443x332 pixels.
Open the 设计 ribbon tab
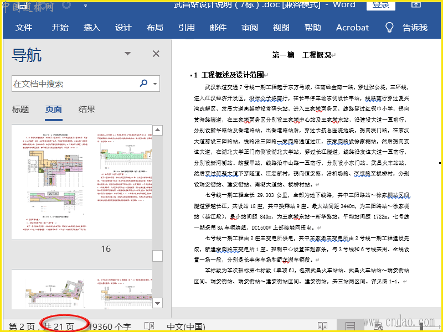point(123,27)
